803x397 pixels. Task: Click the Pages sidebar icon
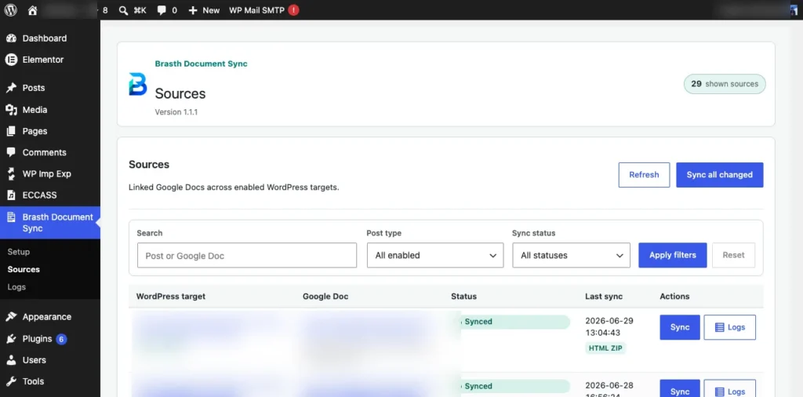point(11,131)
